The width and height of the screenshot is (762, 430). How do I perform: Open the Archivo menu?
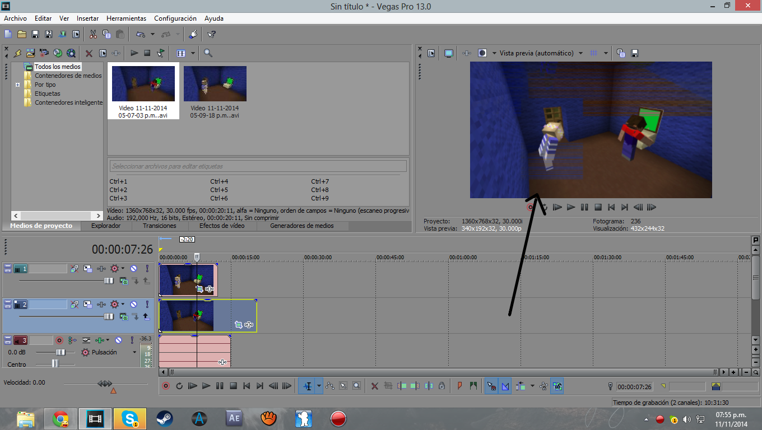coord(15,18)
